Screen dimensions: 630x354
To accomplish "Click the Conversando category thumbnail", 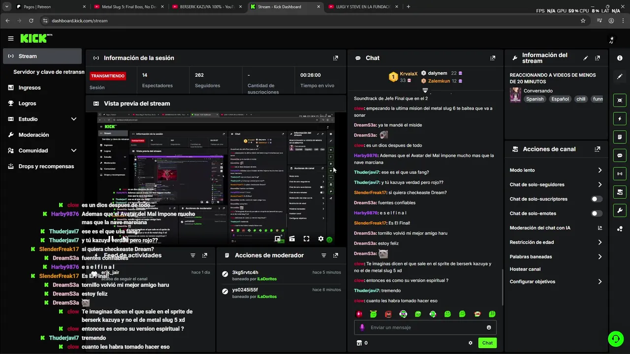I will (x=515, y=95).
